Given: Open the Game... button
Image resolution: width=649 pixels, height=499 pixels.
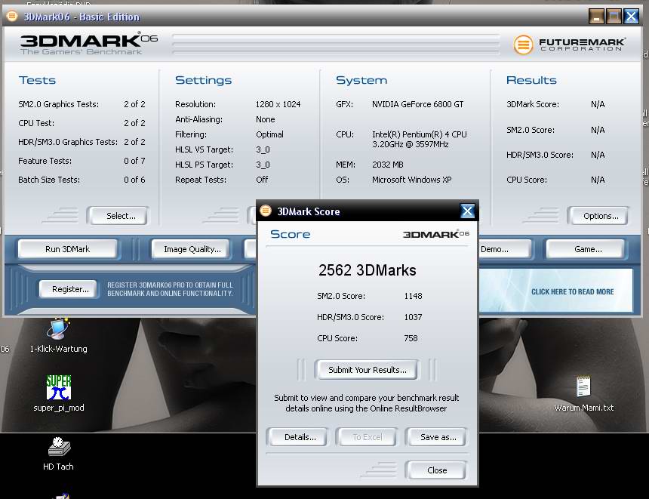Looking at the screenshot, I should [586, 249].
